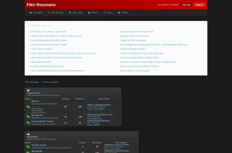
Task: Open the Kırıkkale Sulakyurt Şarj İstasyonu topic
Action: click(47, 66)
